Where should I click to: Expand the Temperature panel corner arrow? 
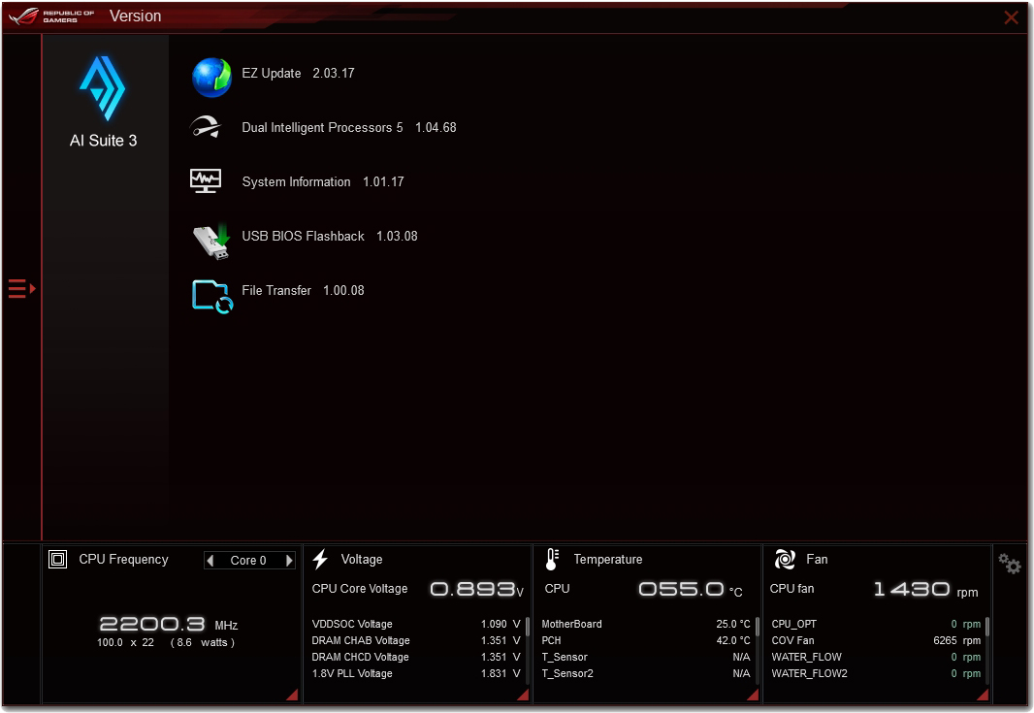click(x=753, y=694)
